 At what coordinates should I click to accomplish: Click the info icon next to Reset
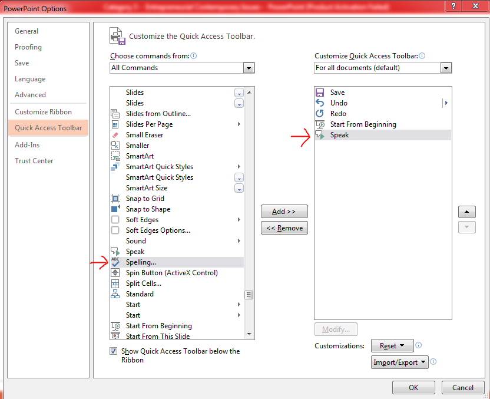(x=418, y=345)
